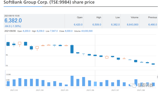Click the highlighted light-blue volume bar
The width and height of the screenshot is (158, 92).
coord(95,84)
